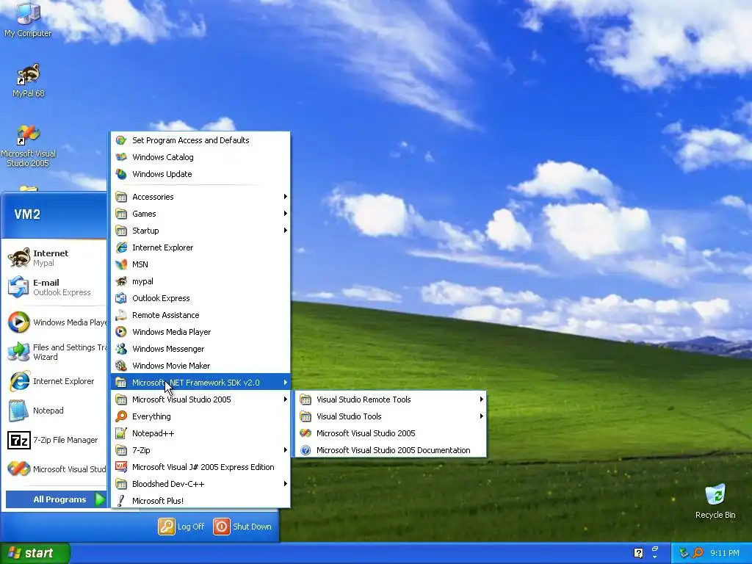Launch MyPal 68 desktop shortcut
The width and height of the screenshot is (752, 564).
29,80
